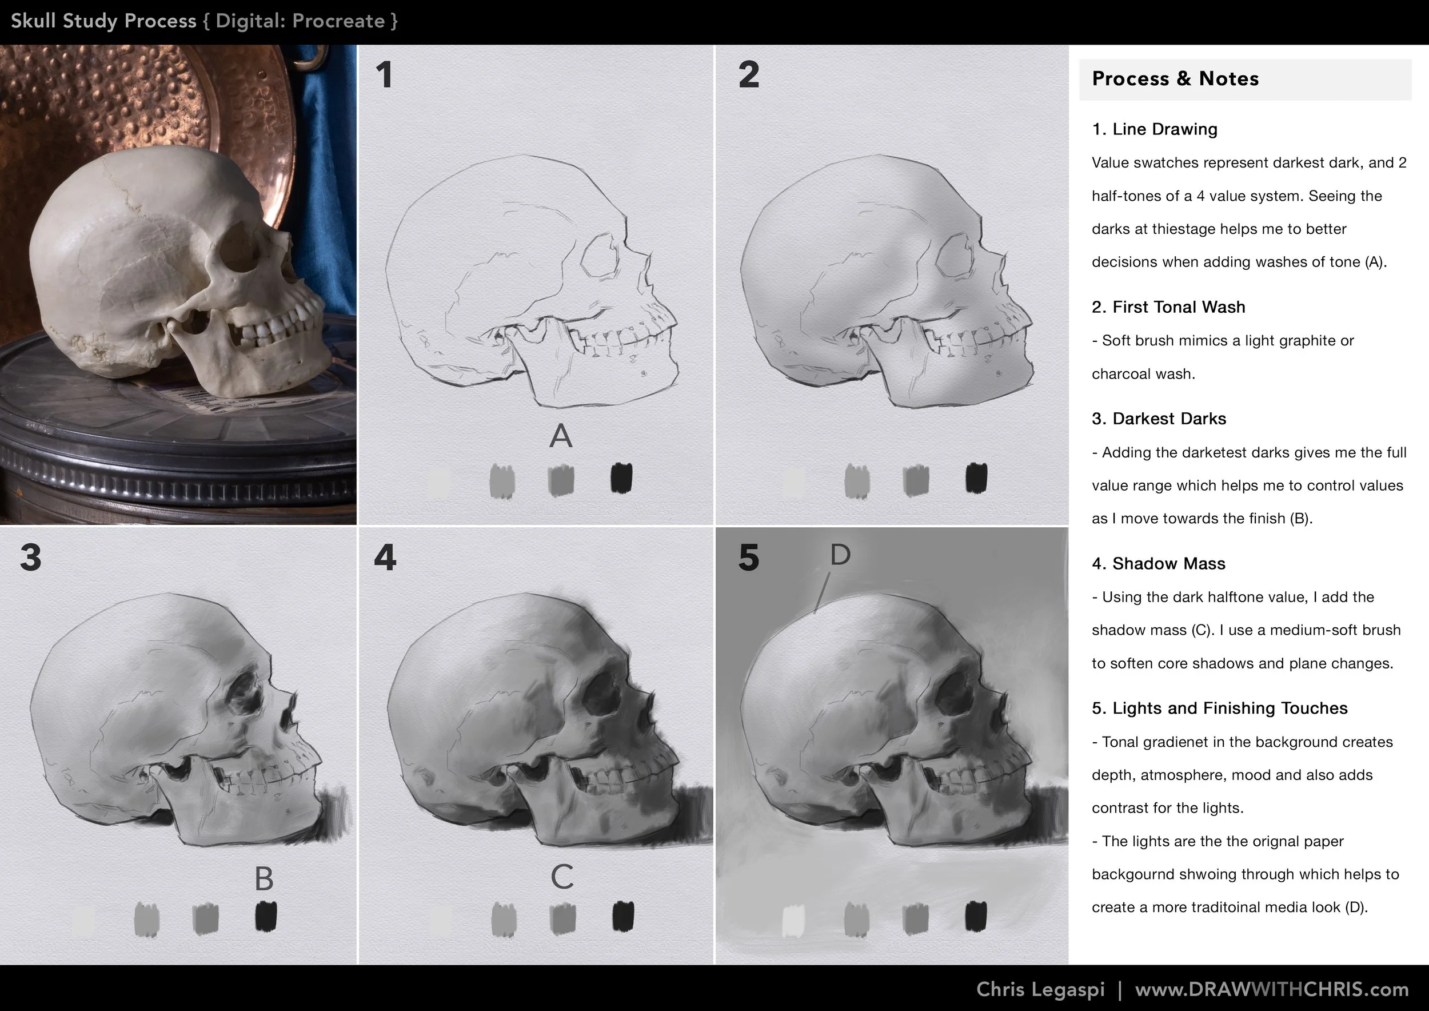Select the letter B under the step 3 sketch
The image size is (1429, 1011).
[265, 878]
